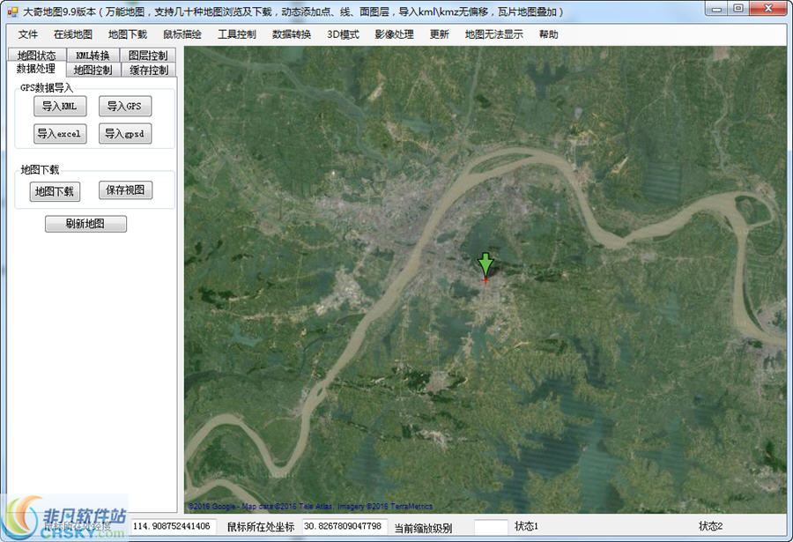This screenshot has width=793, height=542.
Task: Click the 导入excel button
Action: (x=59, y=133)
